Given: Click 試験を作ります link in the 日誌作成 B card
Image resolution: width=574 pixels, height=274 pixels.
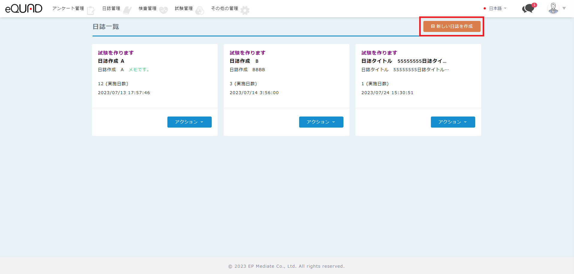Looking at the screenshot, I should point(247,53).
